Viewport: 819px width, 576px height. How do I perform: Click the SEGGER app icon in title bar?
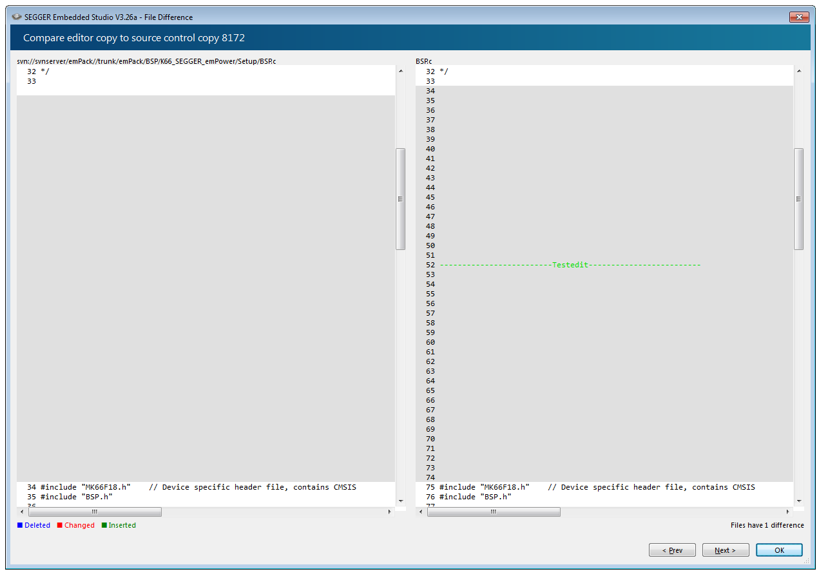pos(17,17)
